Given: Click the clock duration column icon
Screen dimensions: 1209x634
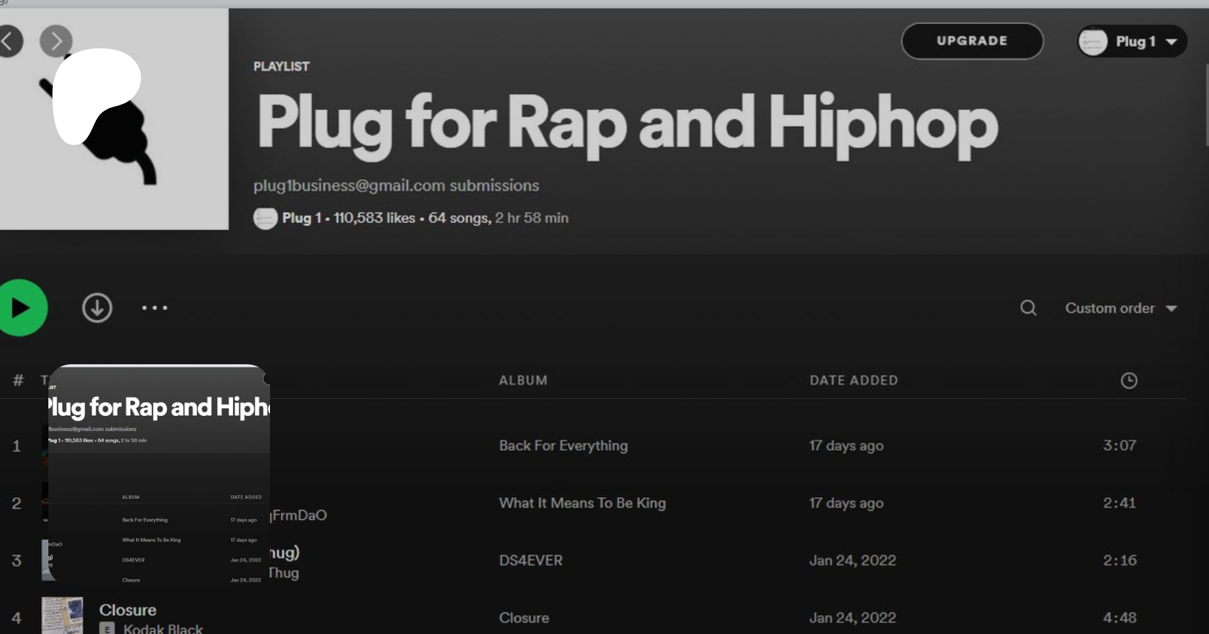Looking at the screenshot, I should [1128, 380].
